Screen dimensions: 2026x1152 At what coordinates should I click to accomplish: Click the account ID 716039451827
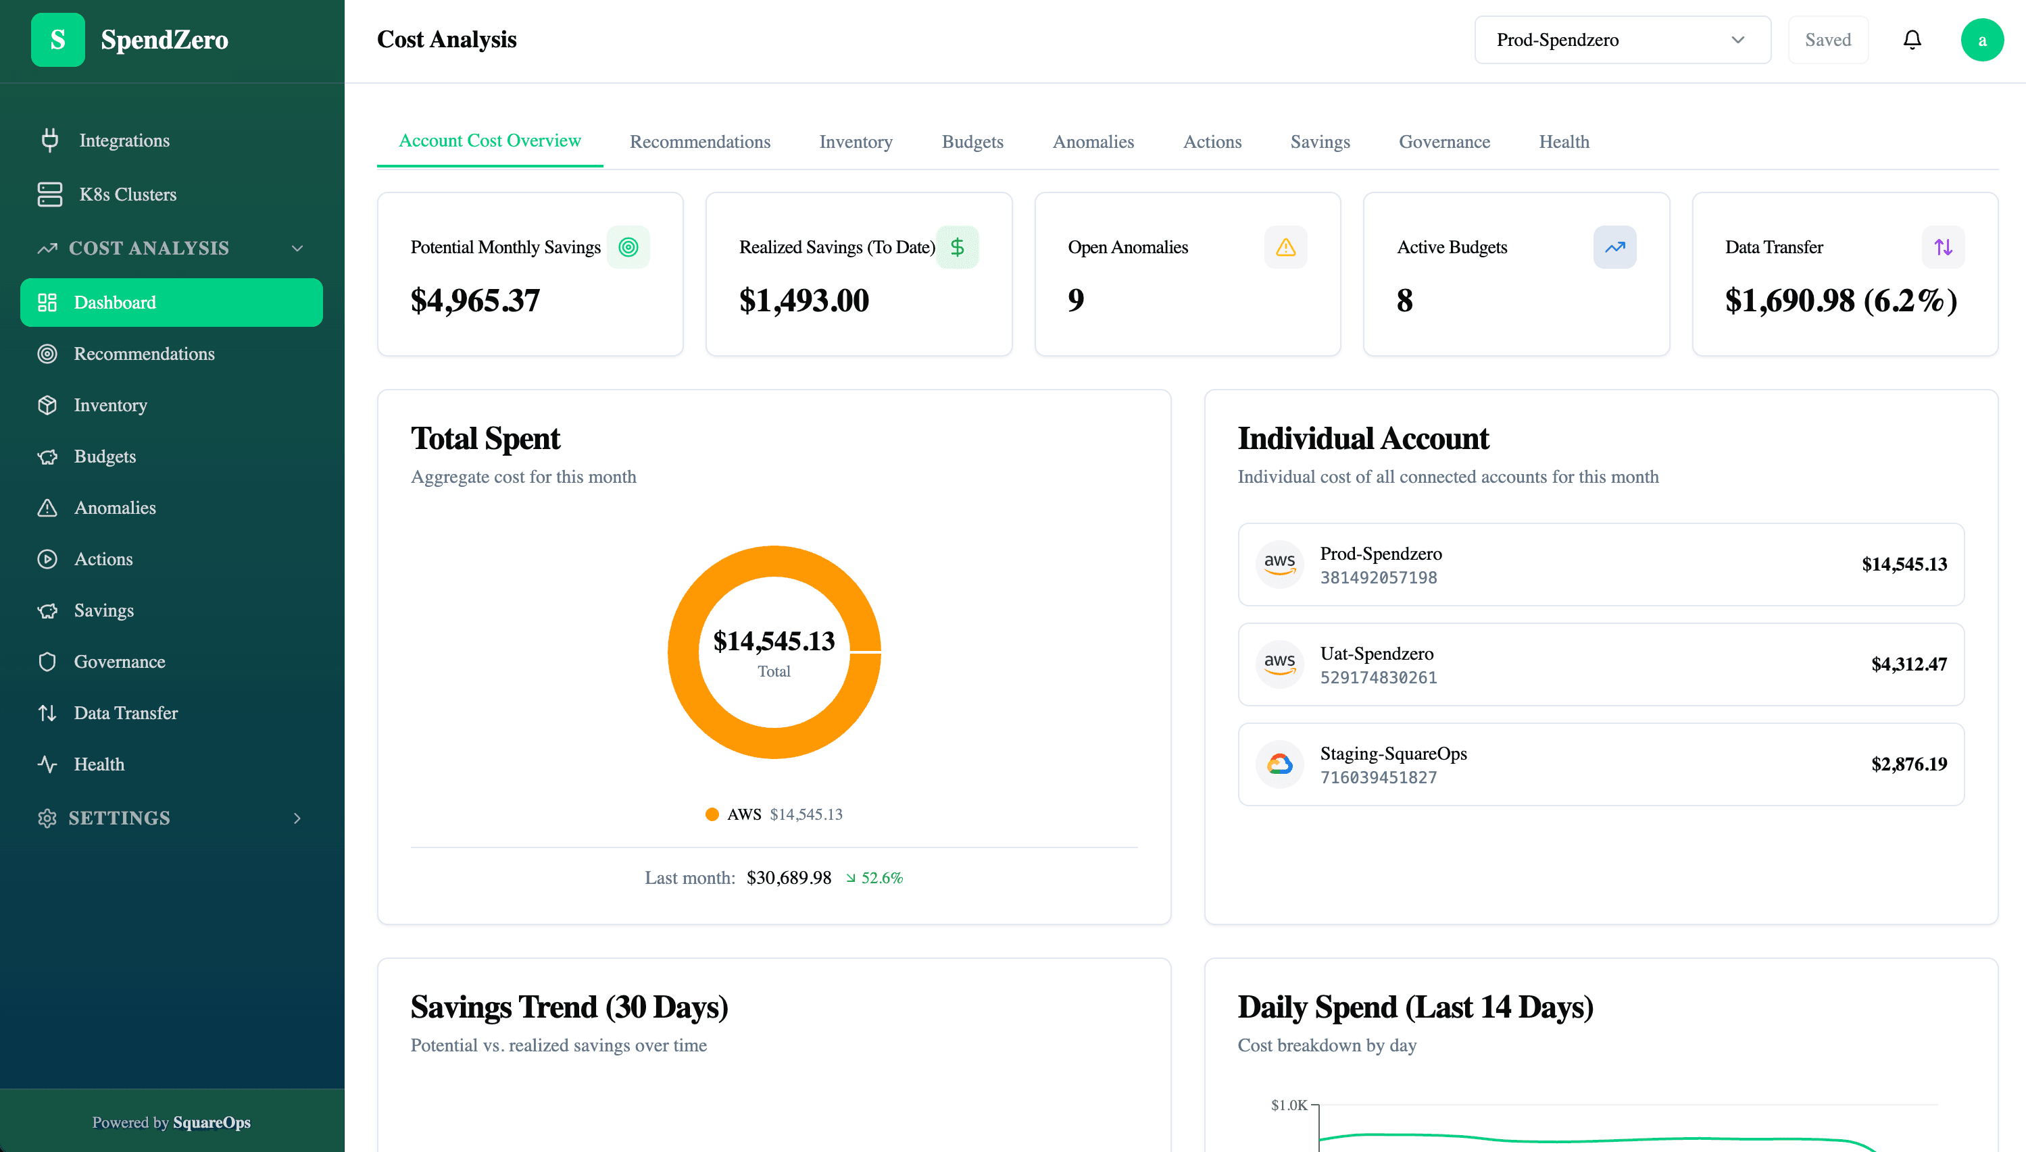coord(1379,777)
